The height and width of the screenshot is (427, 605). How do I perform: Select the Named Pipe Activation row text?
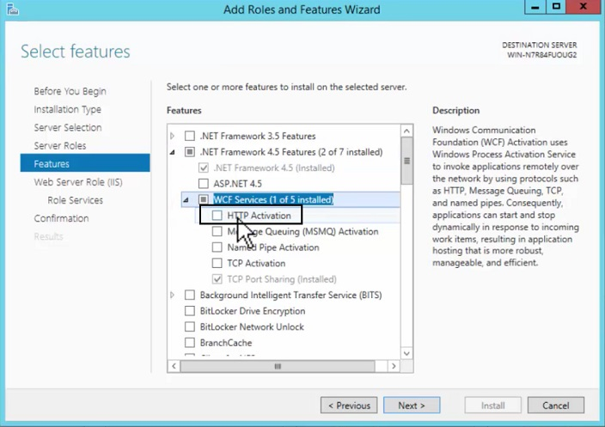coord(273,247)
